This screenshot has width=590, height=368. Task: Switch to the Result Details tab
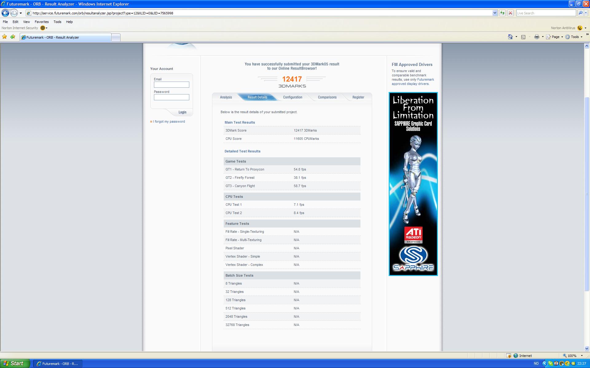pos(257,97)
